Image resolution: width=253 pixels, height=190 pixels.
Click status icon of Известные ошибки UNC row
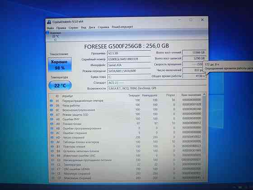(x=52, y=156)
